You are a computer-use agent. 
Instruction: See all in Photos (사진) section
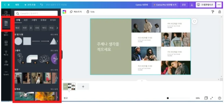[54, 70]
